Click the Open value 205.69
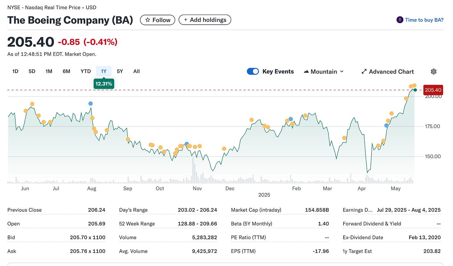 pos(96,224)
